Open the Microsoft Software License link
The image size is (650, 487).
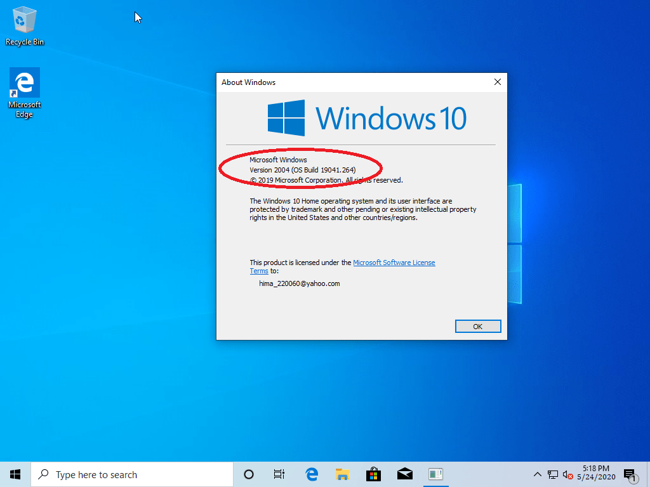pyautogui.click(x=394, y=263)
